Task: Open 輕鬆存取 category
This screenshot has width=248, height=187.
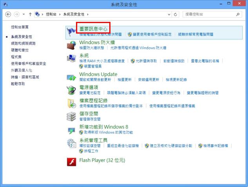Action: (x=18, y=84)
